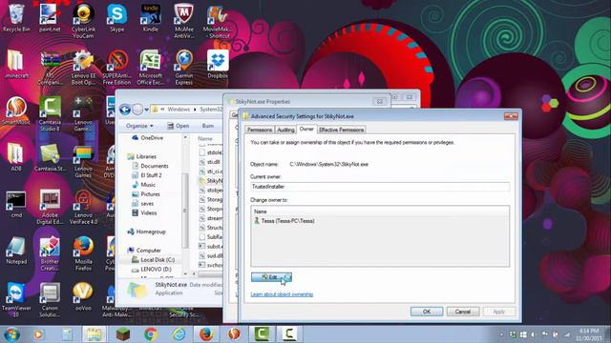Open the Effective Permissions tab
Viewport: 611px width, 343px height.
click(x=342, y=130)
